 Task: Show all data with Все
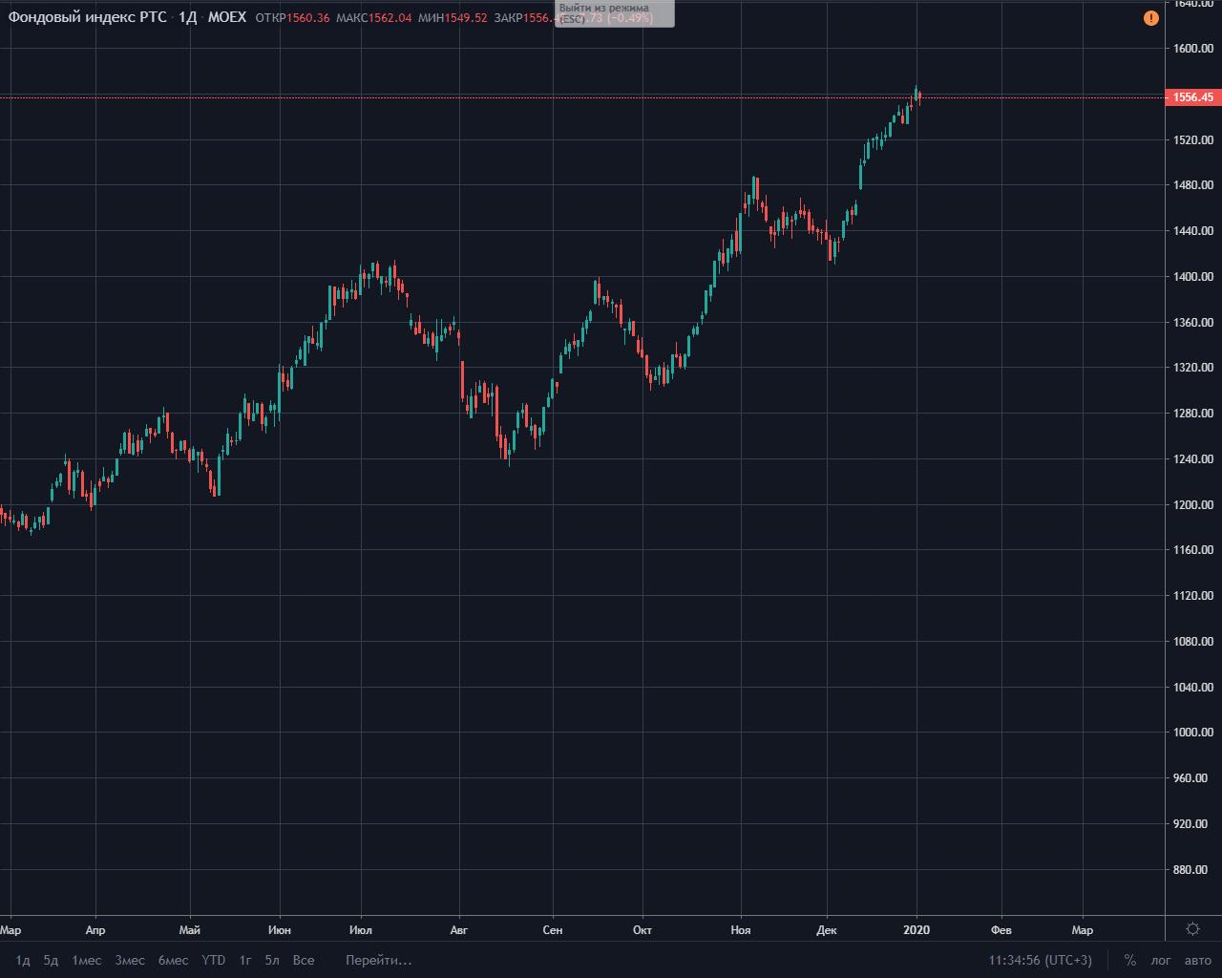pyautogui.click(x=304, y=960)
